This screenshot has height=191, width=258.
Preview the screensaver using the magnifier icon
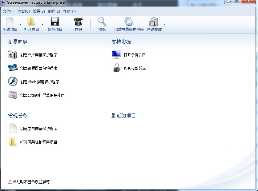click(x=102, y=22)
